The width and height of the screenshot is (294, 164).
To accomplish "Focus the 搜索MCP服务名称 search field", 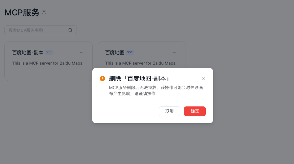I will click(x=41, y=30).
